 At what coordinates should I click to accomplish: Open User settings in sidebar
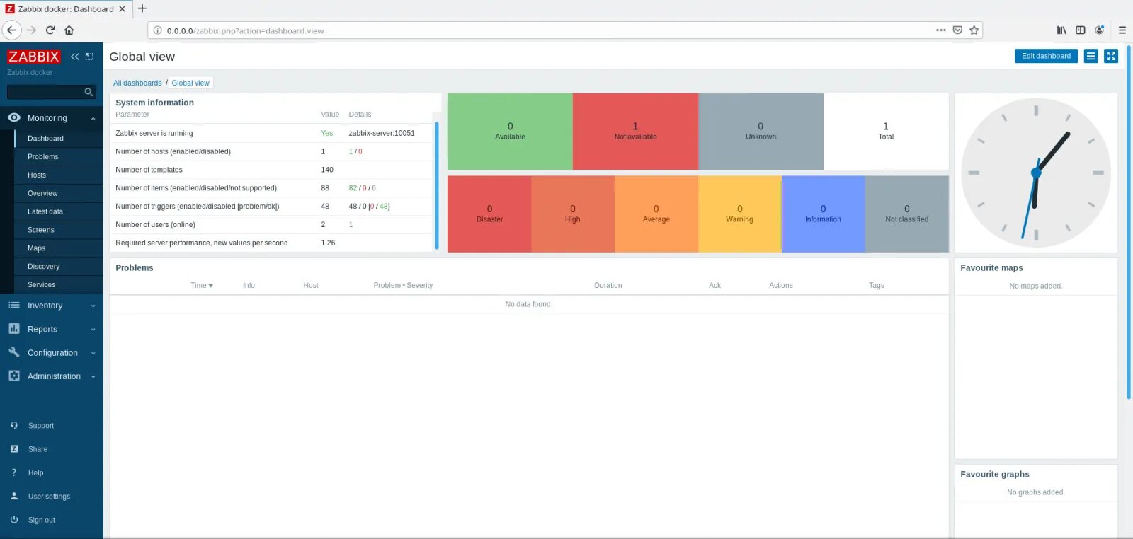(x=49, y=497)
